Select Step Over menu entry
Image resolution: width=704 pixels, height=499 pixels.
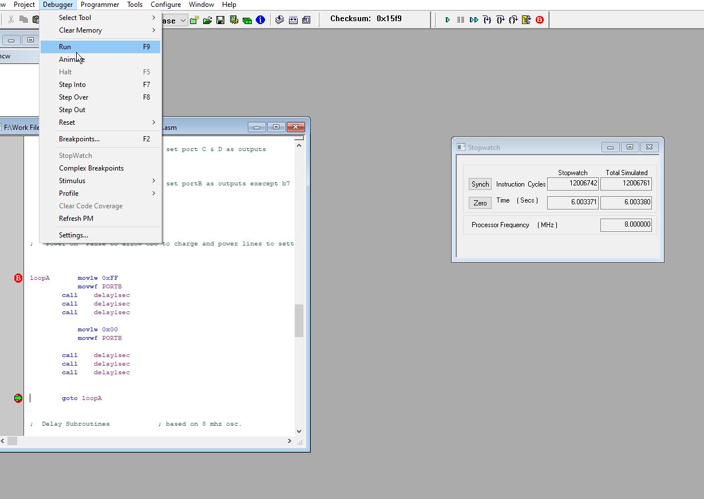tap(101, 97)
